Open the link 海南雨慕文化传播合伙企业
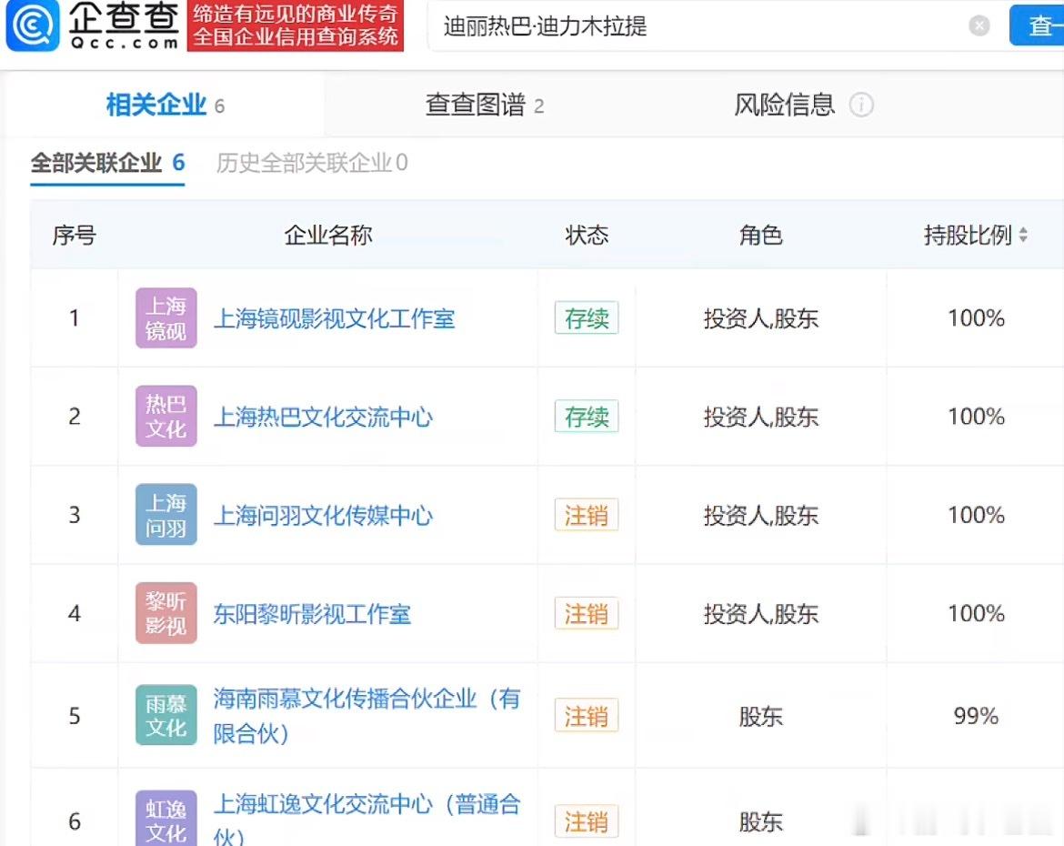Image resolution: width=1064 pixels, height=846 pixels. 367,716
